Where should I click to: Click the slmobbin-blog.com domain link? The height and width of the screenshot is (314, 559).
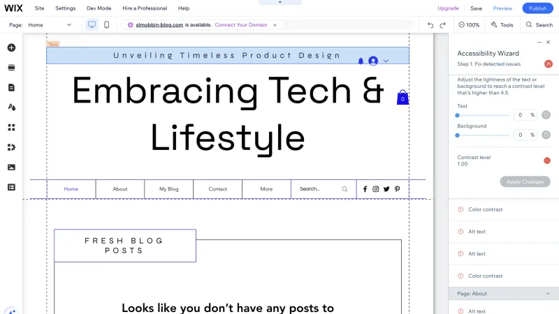(x=159, y=25)
